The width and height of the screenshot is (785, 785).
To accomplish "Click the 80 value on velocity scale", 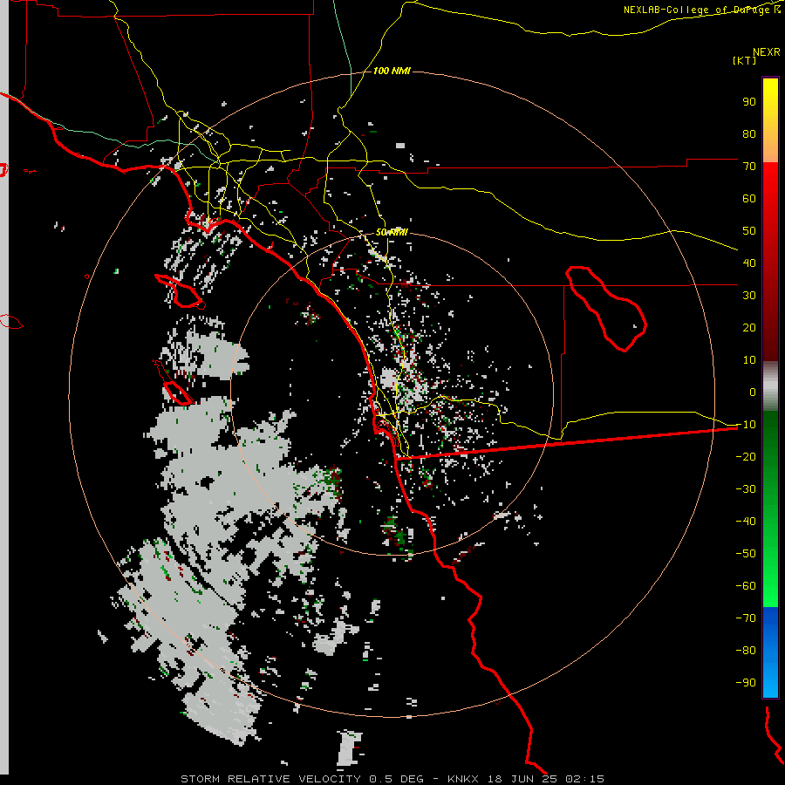I will coord(749,134).
